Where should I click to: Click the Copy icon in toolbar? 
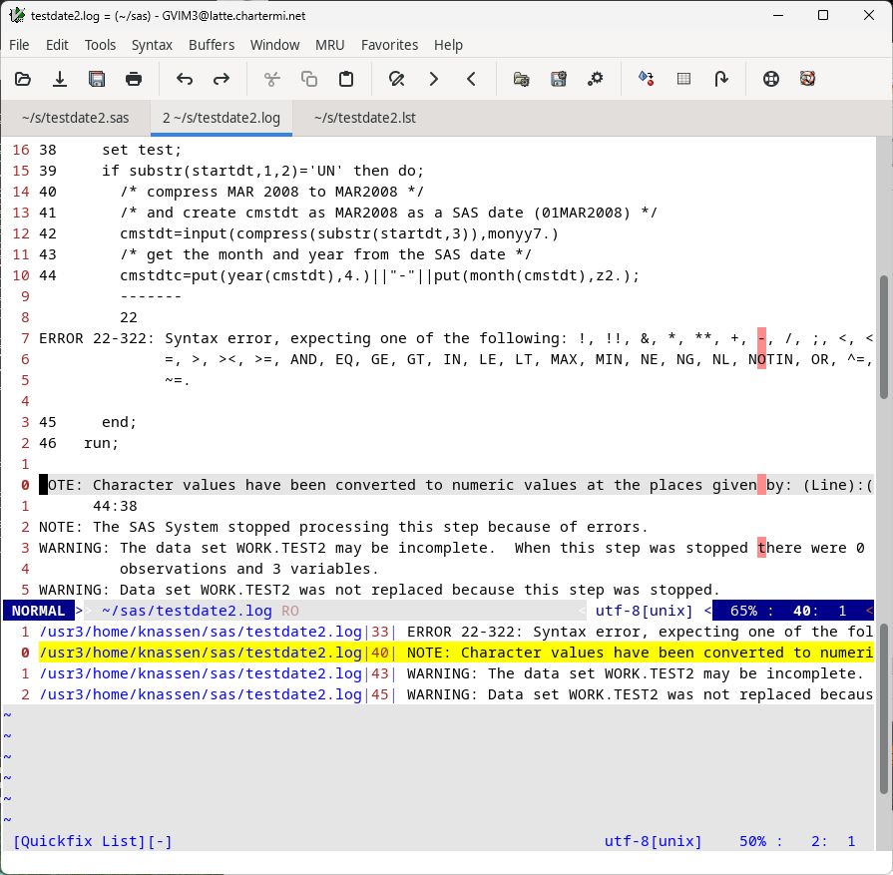(x=309, y=79)
